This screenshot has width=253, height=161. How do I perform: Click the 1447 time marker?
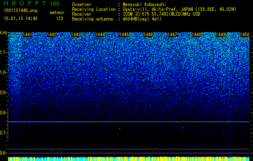pyautogui.click(x=172, y=35)
